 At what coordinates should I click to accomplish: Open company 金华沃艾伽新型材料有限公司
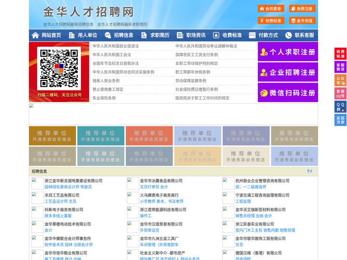[x=260, y=209]
